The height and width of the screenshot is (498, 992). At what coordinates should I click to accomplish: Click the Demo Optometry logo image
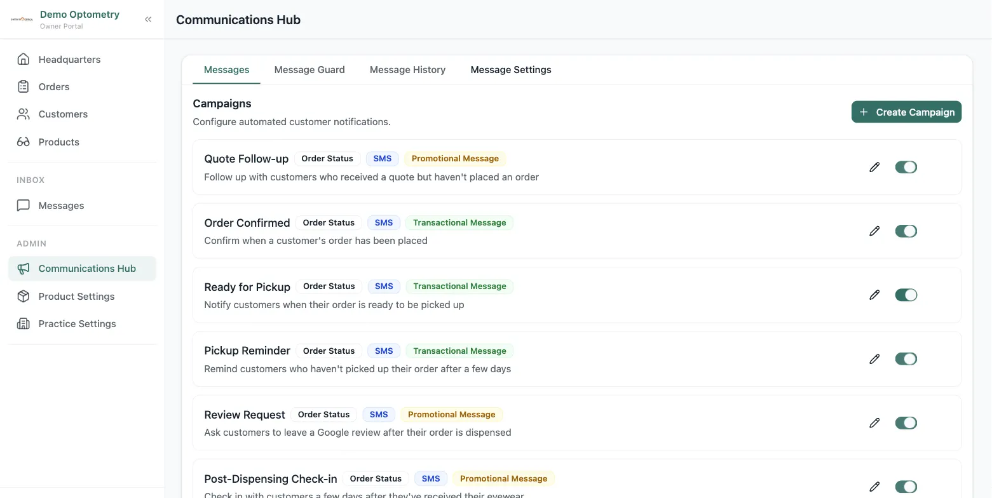22,19
